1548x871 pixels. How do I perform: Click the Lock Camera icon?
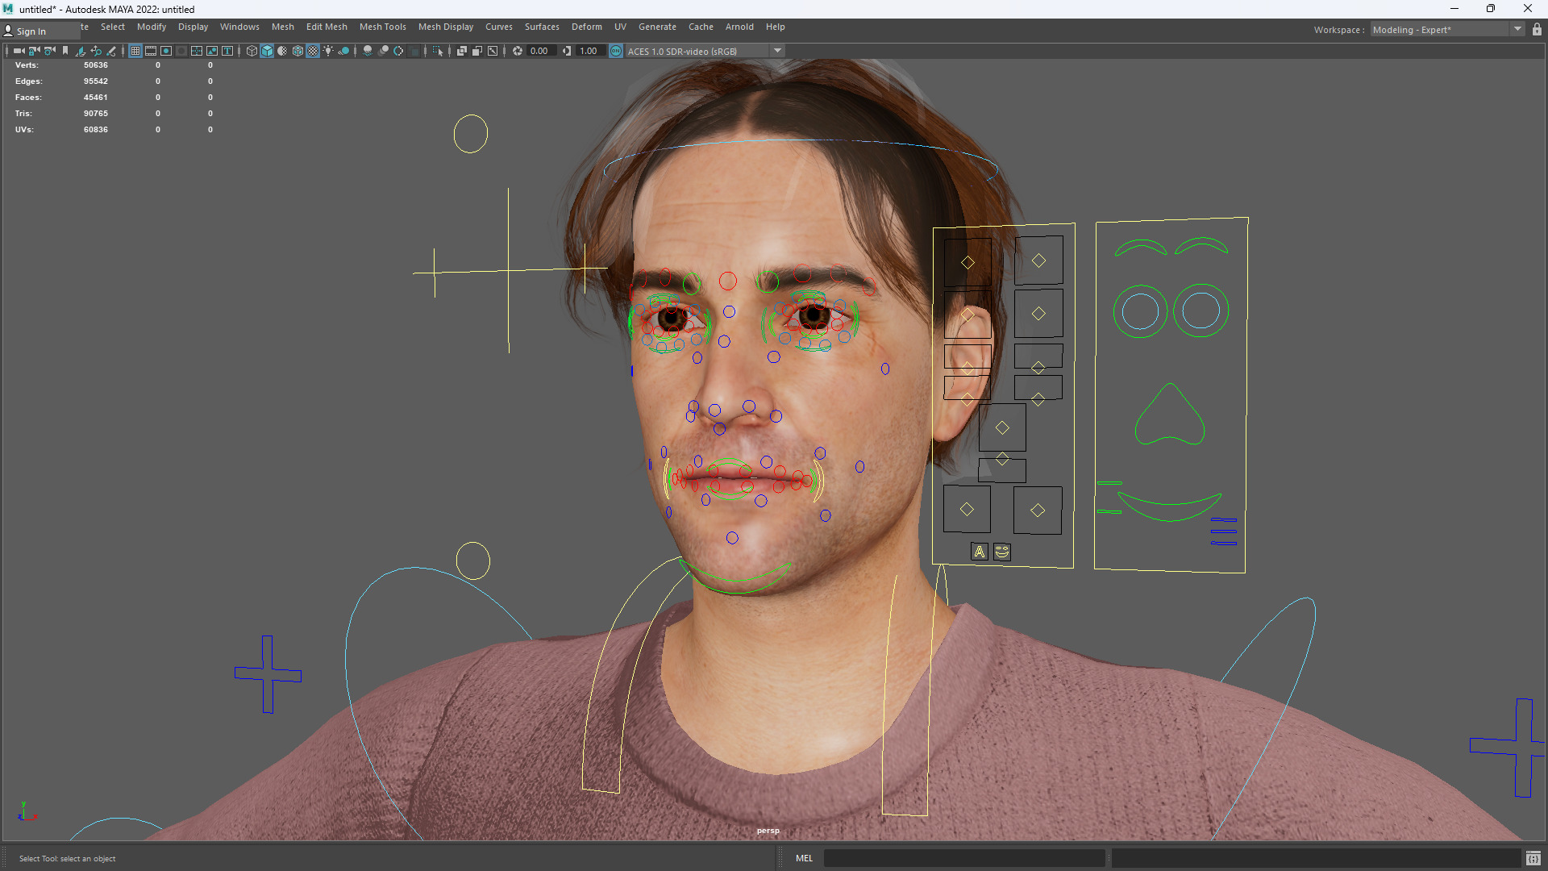pos(34,51)
